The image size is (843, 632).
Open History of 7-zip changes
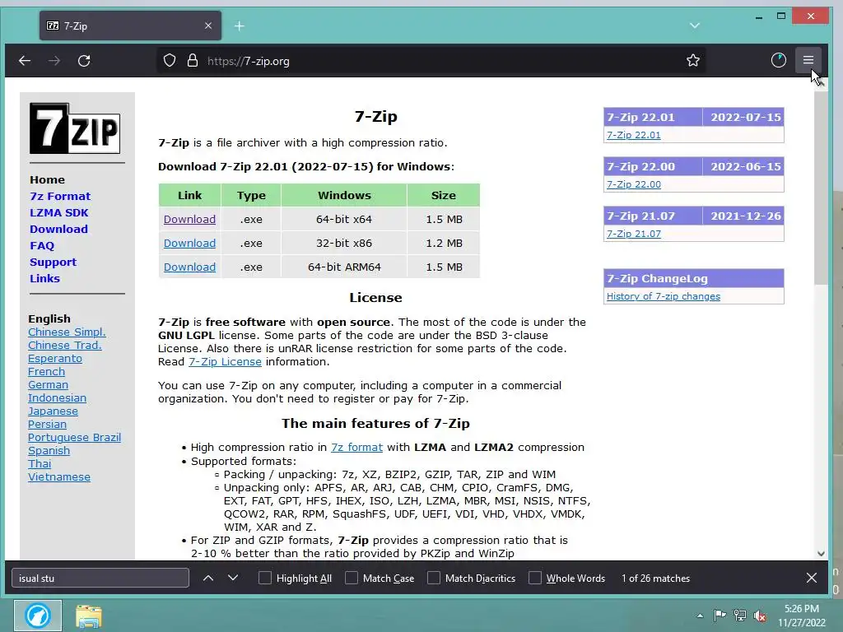[x=664, y=296]
